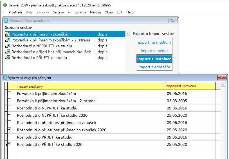This screenshot has width=229, height=159.
Task: Check the Pozvánka k přijímacím zkouškám checkbox
Action: [10, 93]
